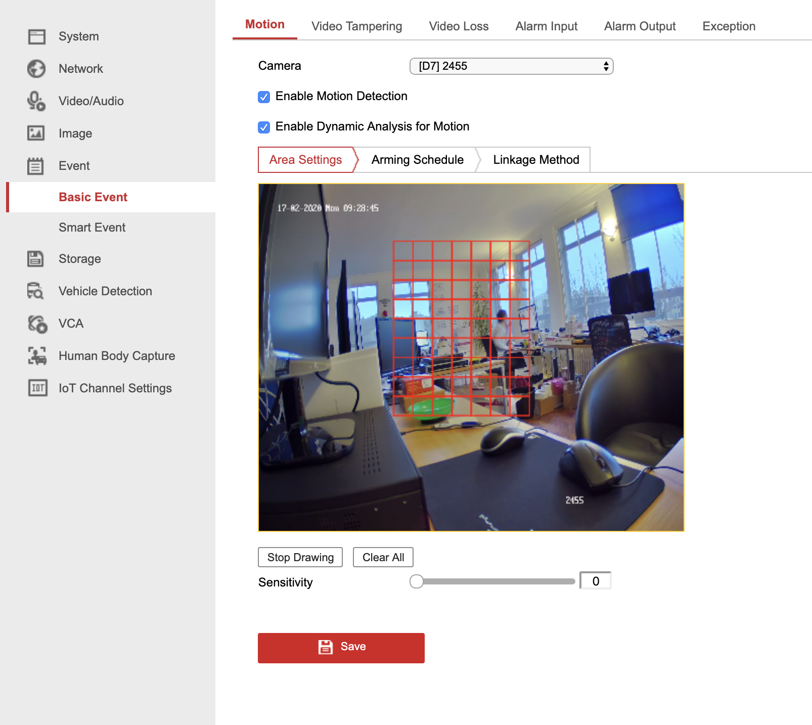
Task: Open Storage using floppy disk icon
Action: [x=36, y=259]
